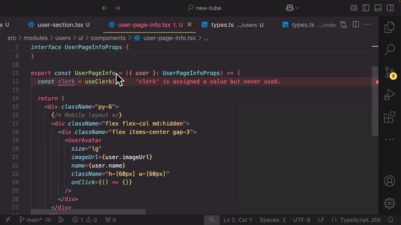Select the components breadcrumb
Image resolution: width=401 pixels, height=225 pixels.
click(108, 38)
